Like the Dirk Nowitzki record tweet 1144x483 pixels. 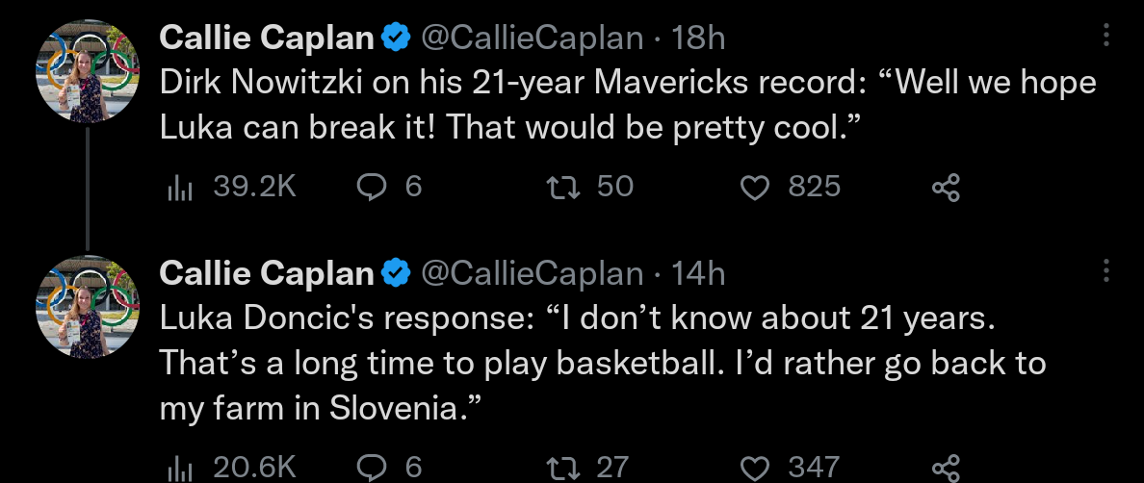pos(755,187)
